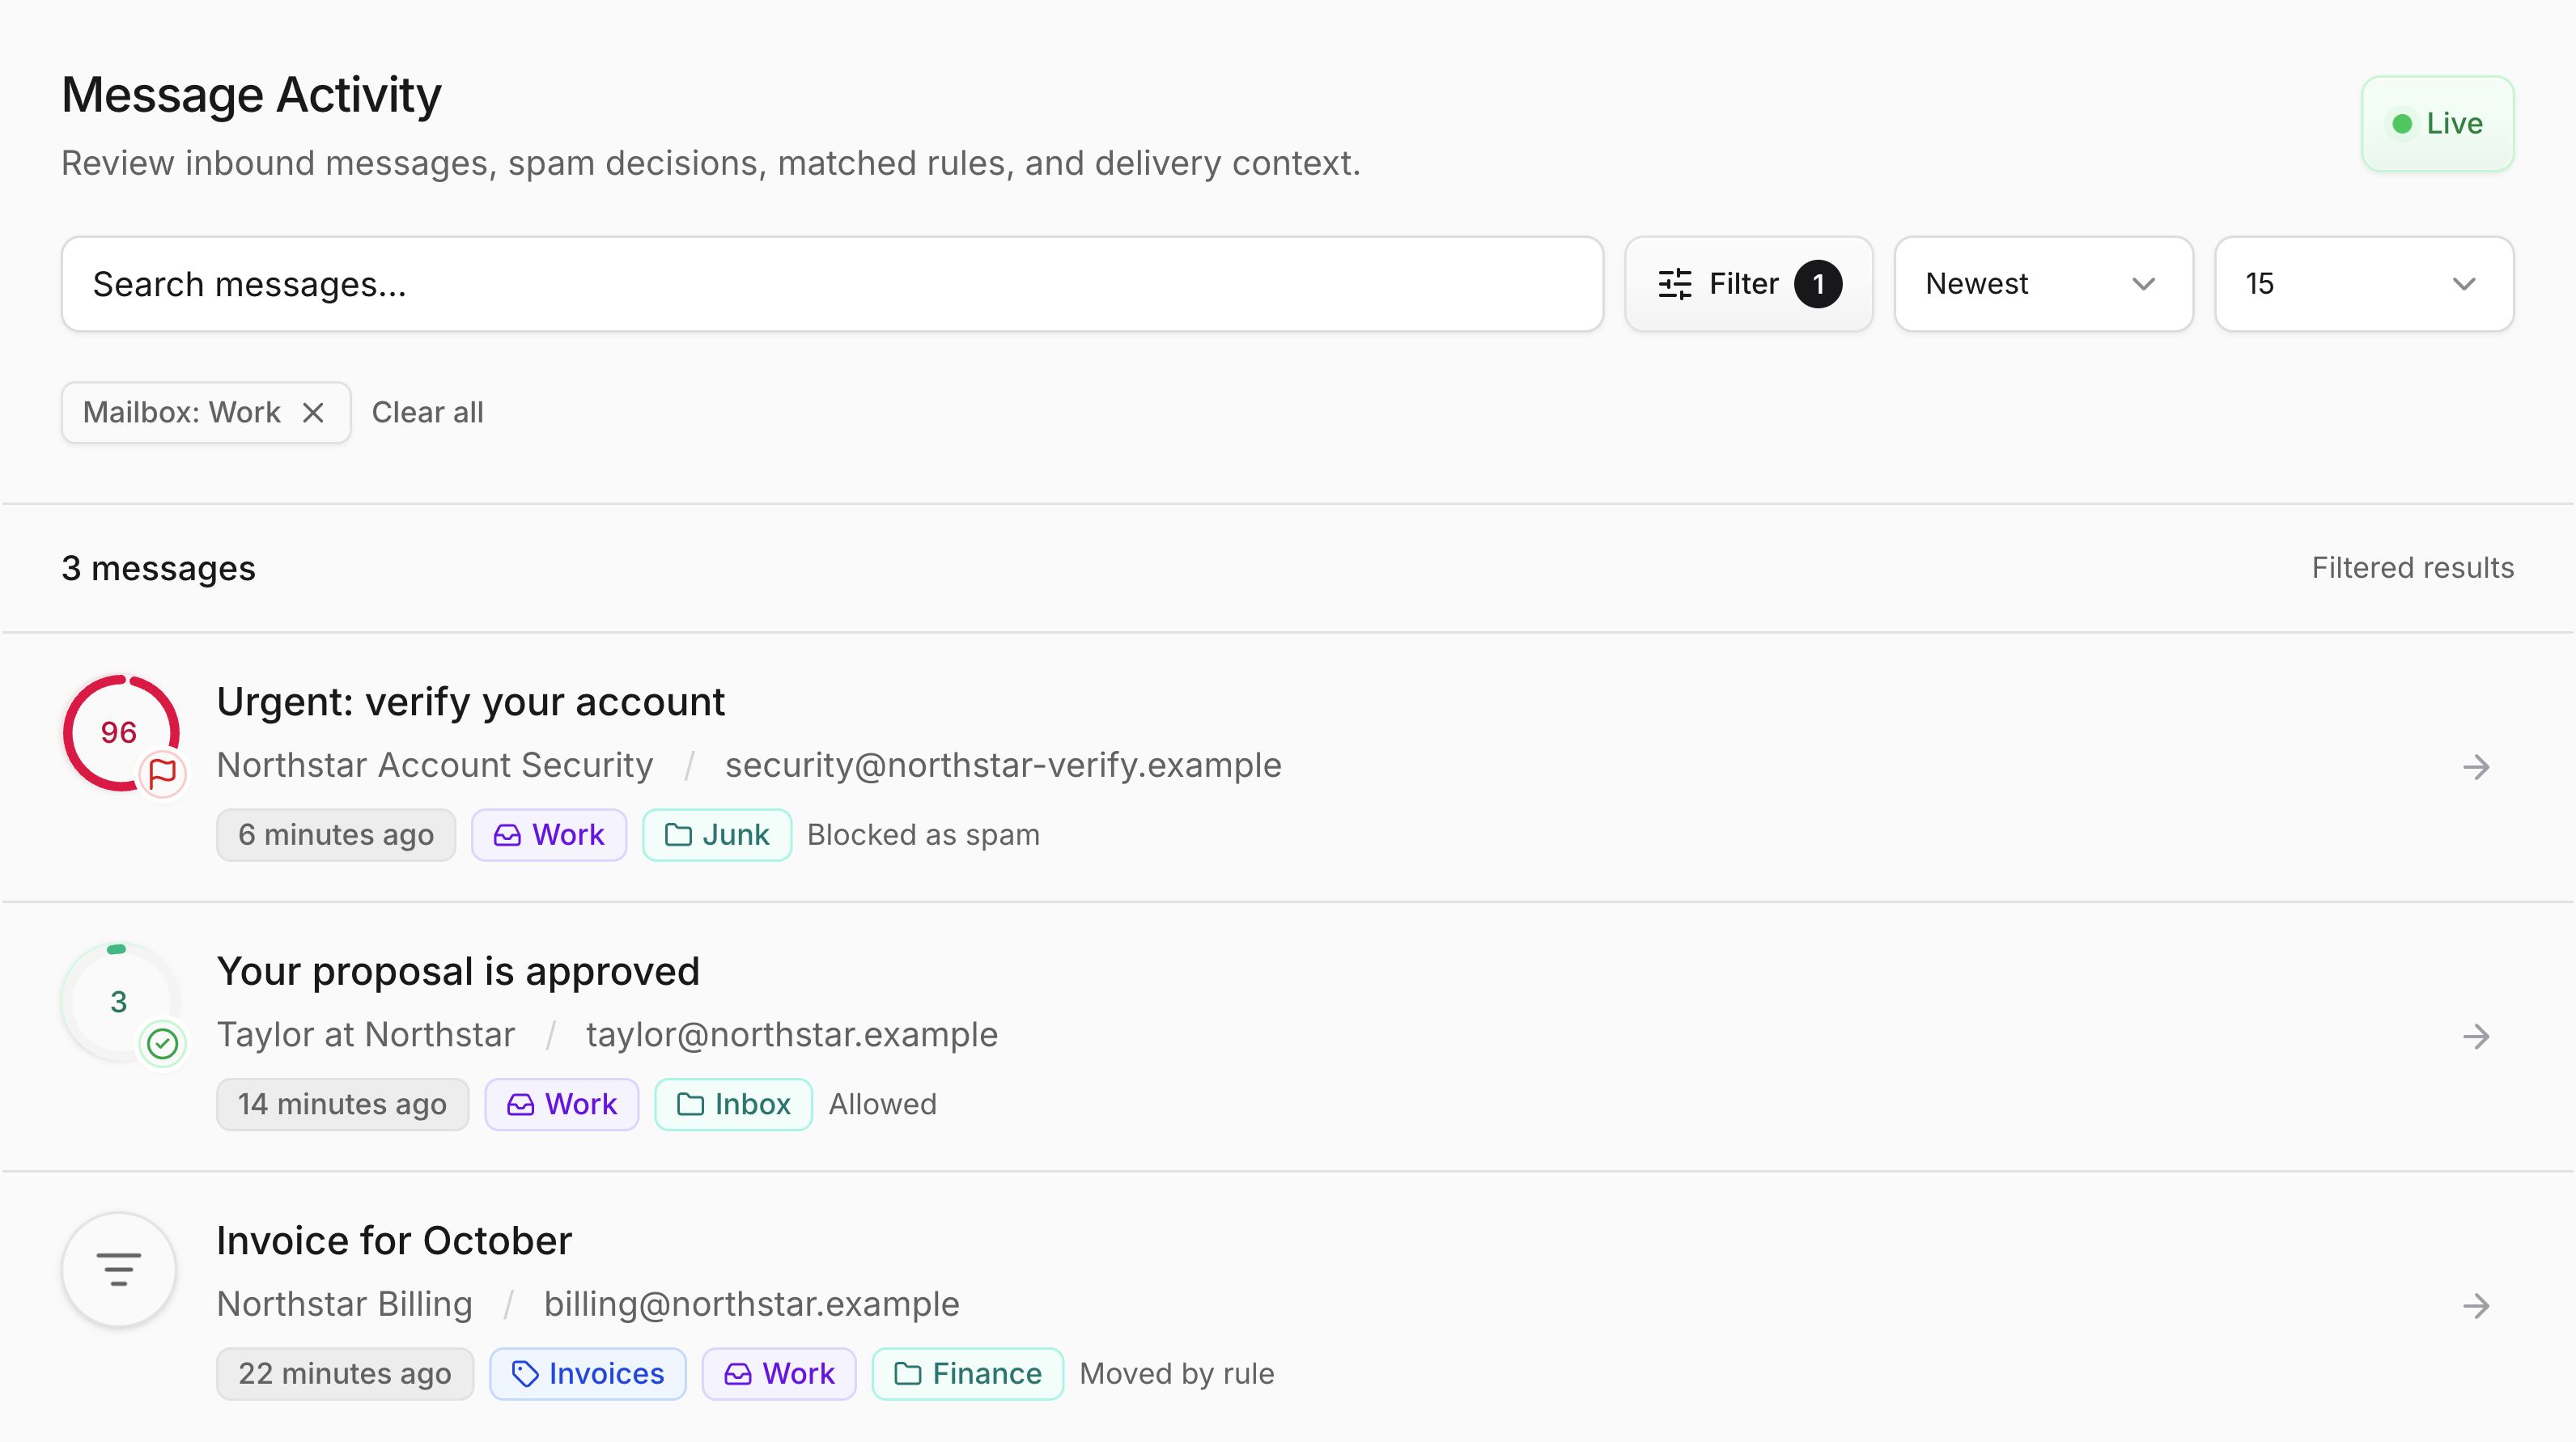Image resolution: width=2576 pixels, height=1442 pixels.
Task: Click the Junk folder tag
Action: pyautogui.click(x=717, y=835)
